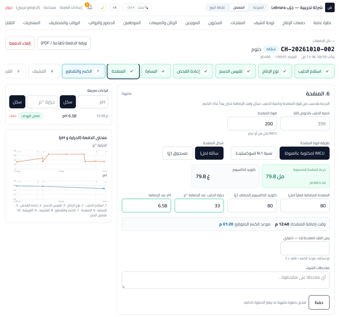The image size is (340, 317).
Task: Switch to the 'المعمل' module
Action: [x=239, y=8]
